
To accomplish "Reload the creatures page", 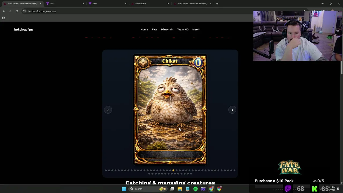I will pyautogui.click(x=17, y=11).
